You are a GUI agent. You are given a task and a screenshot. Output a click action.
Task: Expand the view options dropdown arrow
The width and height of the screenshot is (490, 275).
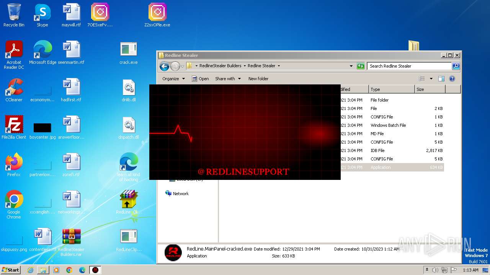(x=431, y=79)
